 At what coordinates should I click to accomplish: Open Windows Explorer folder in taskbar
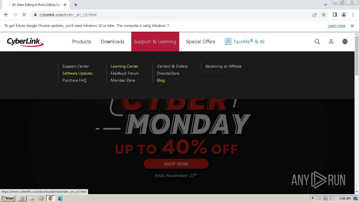tap(32, 198)
